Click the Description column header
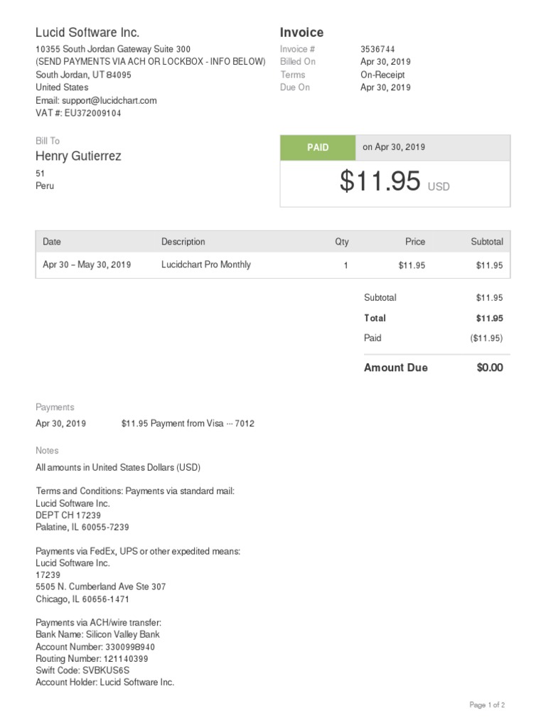This screenshot has width=546, height=728. (183, 242)
